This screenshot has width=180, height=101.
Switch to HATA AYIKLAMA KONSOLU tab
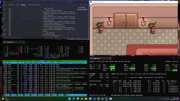coord(34,5)
